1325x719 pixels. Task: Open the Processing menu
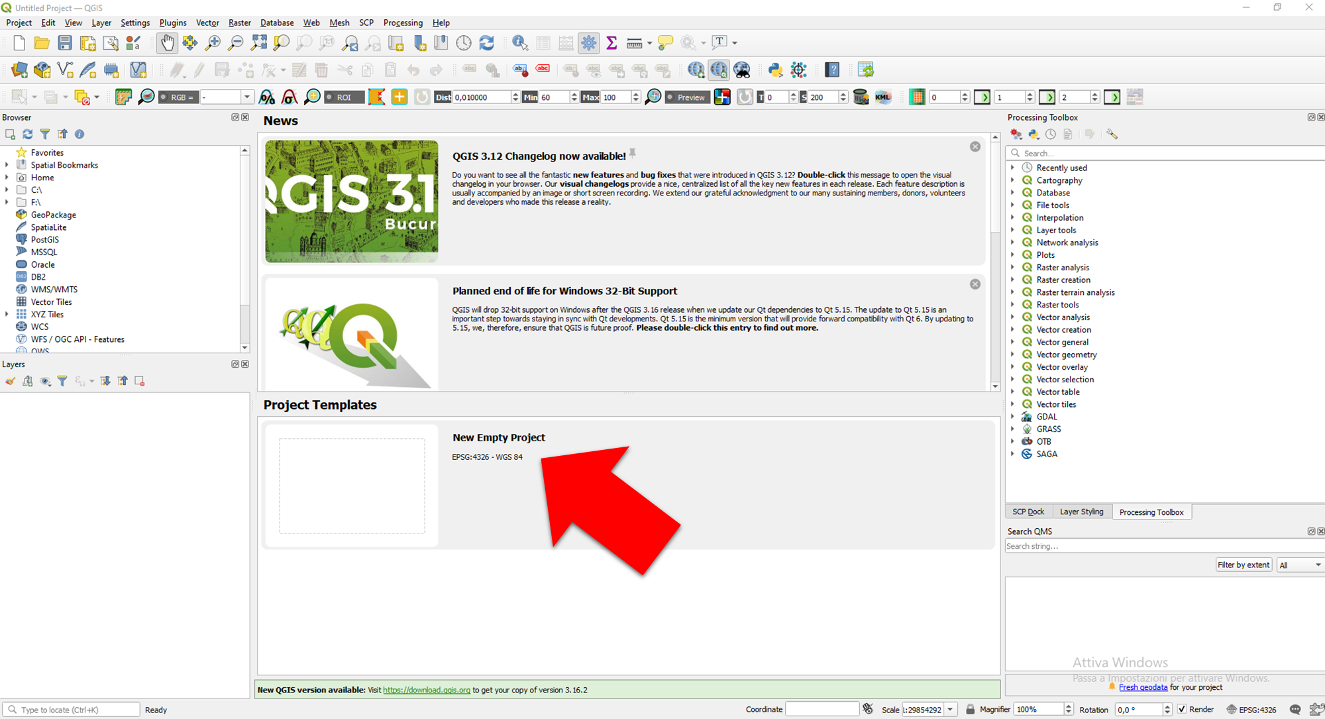coord(403,23)
